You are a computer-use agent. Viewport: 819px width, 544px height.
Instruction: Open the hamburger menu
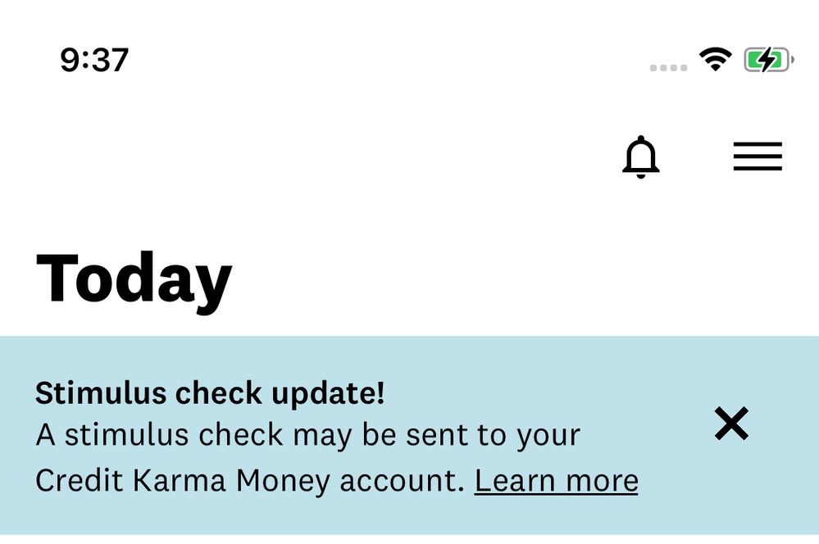coord(758,156)
